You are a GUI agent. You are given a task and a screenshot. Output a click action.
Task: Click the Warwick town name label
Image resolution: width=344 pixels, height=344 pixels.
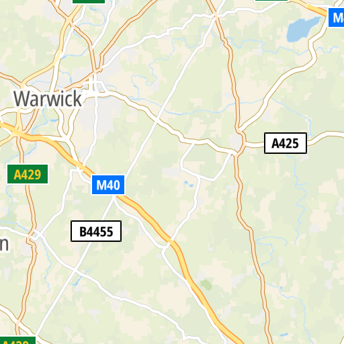[48, 99]
